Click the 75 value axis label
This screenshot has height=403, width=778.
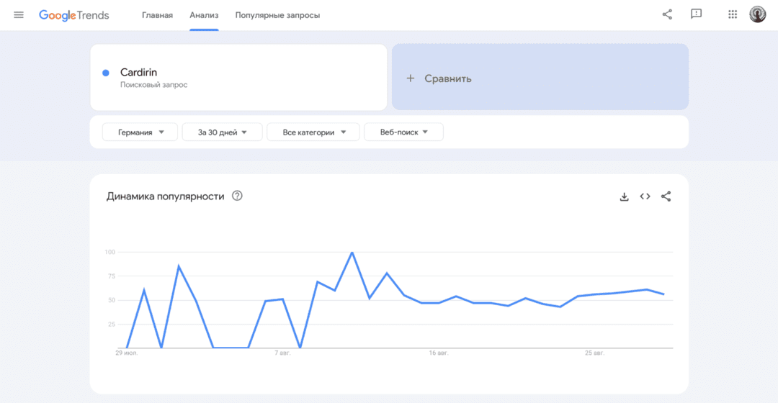coord(112,276)
